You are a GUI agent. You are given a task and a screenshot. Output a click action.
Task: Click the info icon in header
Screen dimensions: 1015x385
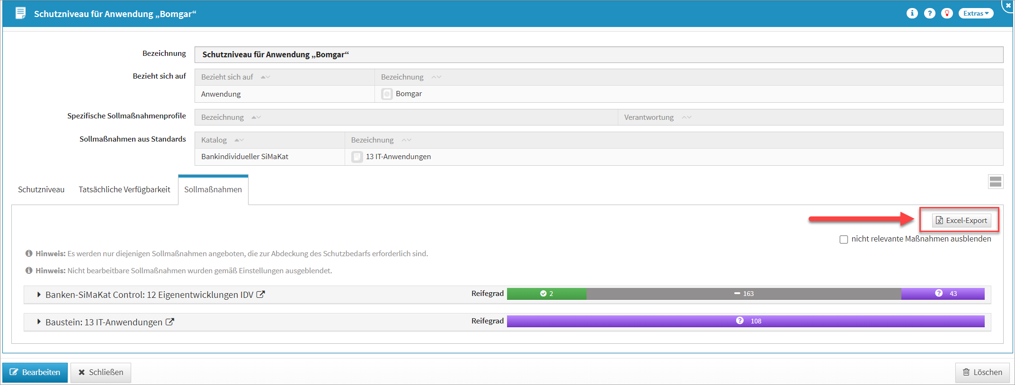(912, 13)
